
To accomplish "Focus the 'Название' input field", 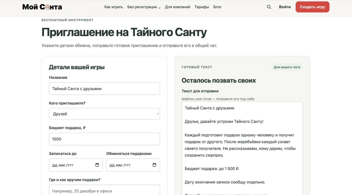I will click(x=104, y=89).
